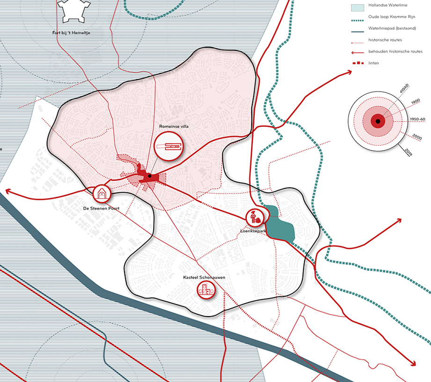431x382 pixels.
Task: Select the teal pond next to Loerikse park
Action: 280,224
